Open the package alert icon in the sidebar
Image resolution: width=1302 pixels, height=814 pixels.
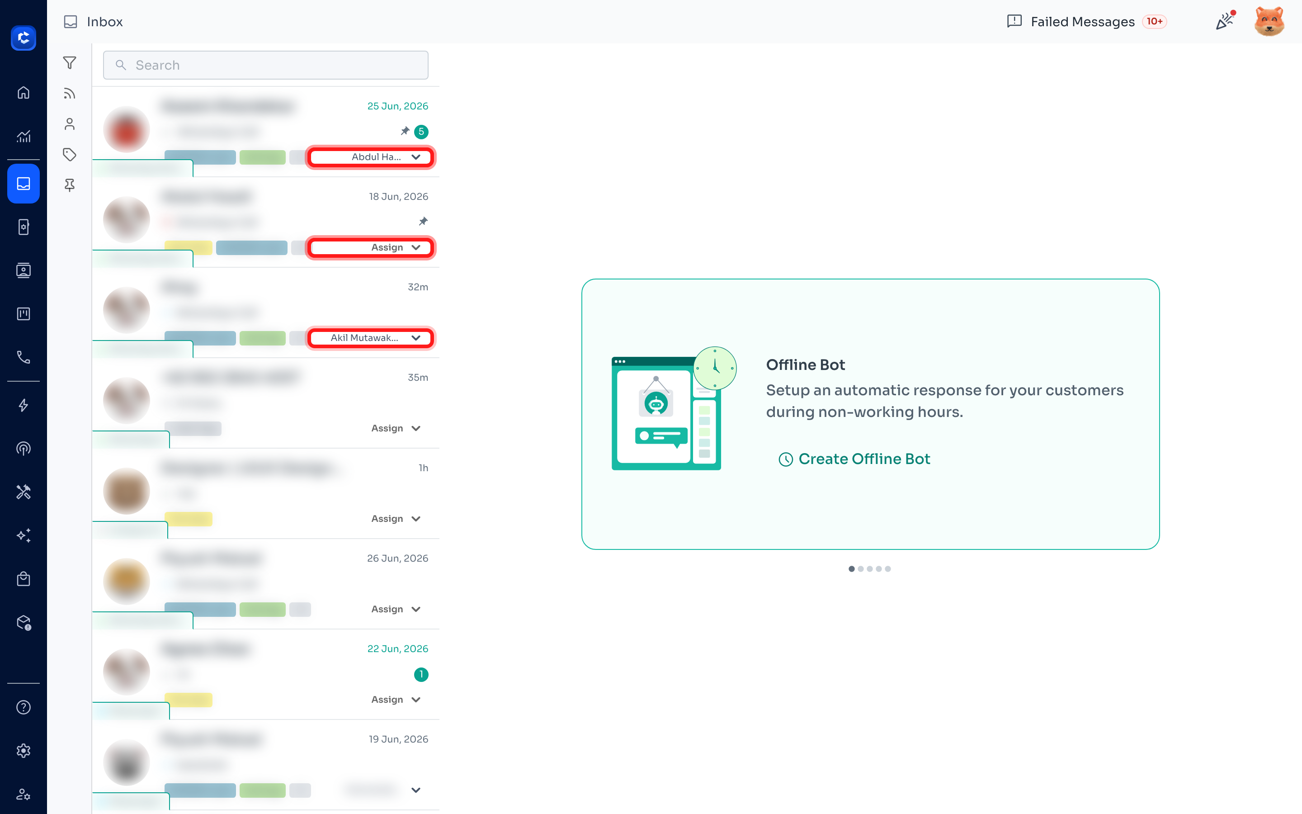click(x=23, y=623)
